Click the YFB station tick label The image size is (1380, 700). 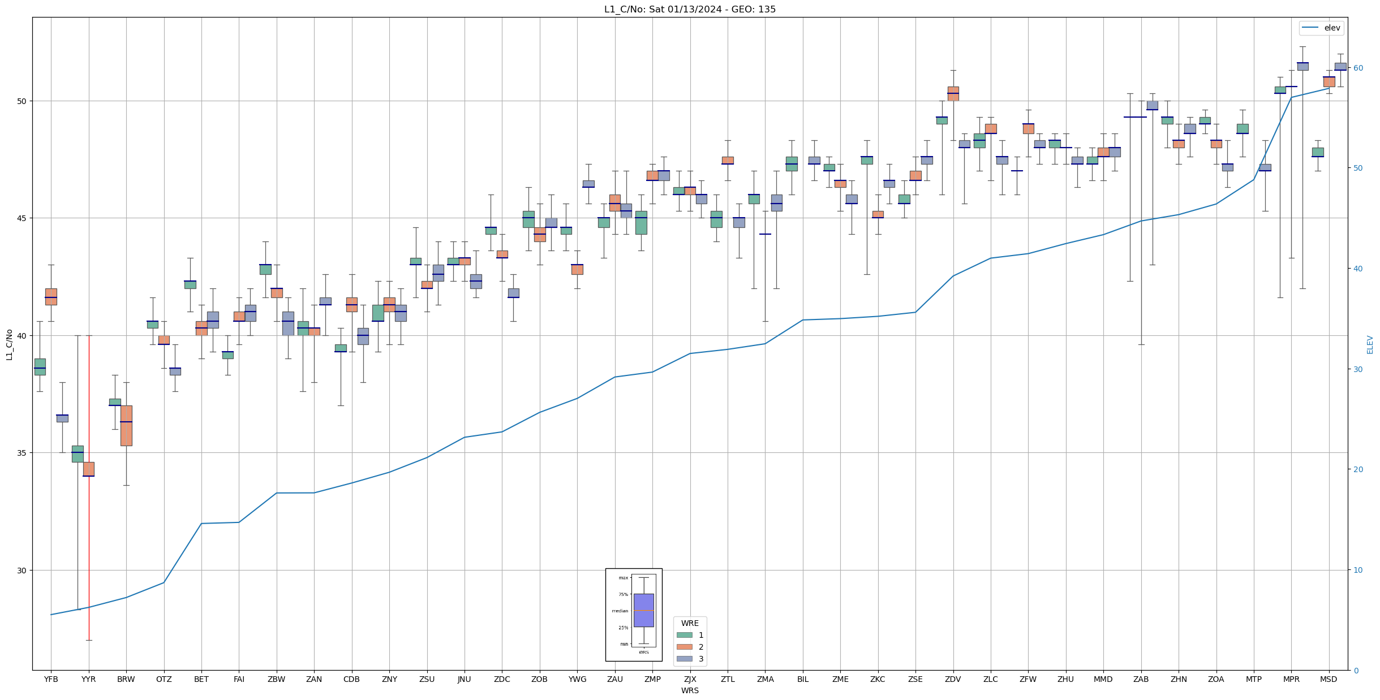(51, 679)
